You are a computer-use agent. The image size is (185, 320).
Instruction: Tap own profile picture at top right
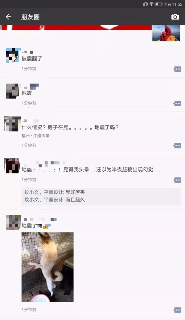click(166, 33)
